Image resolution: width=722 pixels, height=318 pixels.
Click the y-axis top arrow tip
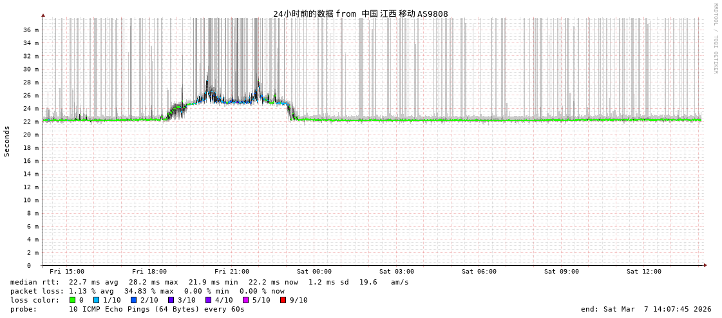tap(43, 15)
